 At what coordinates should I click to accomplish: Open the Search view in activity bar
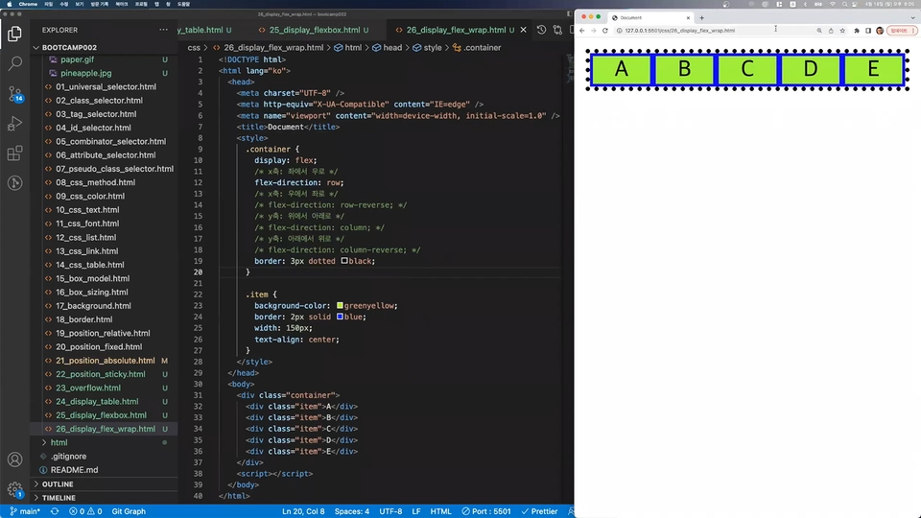14,63
